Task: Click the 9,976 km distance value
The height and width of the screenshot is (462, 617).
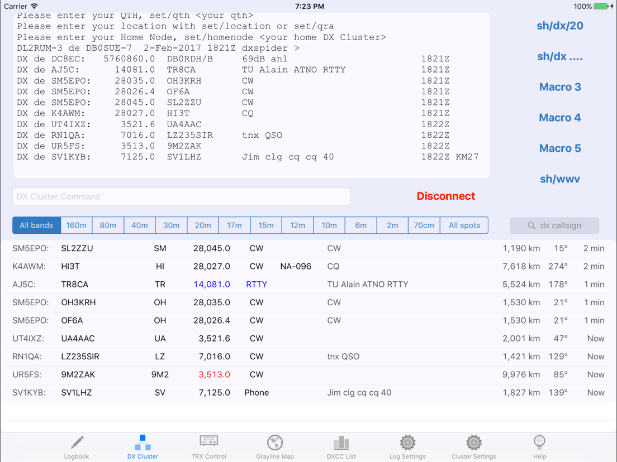Action: click(521, 375)
